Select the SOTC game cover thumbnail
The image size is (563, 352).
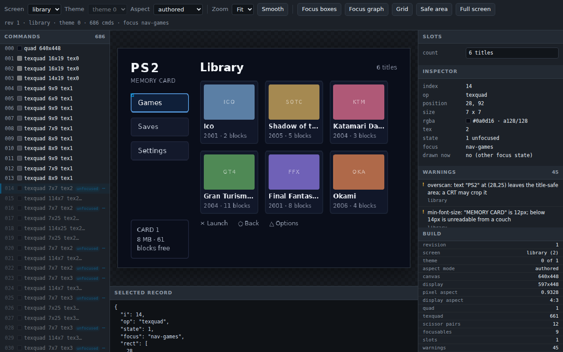point(294,102)
